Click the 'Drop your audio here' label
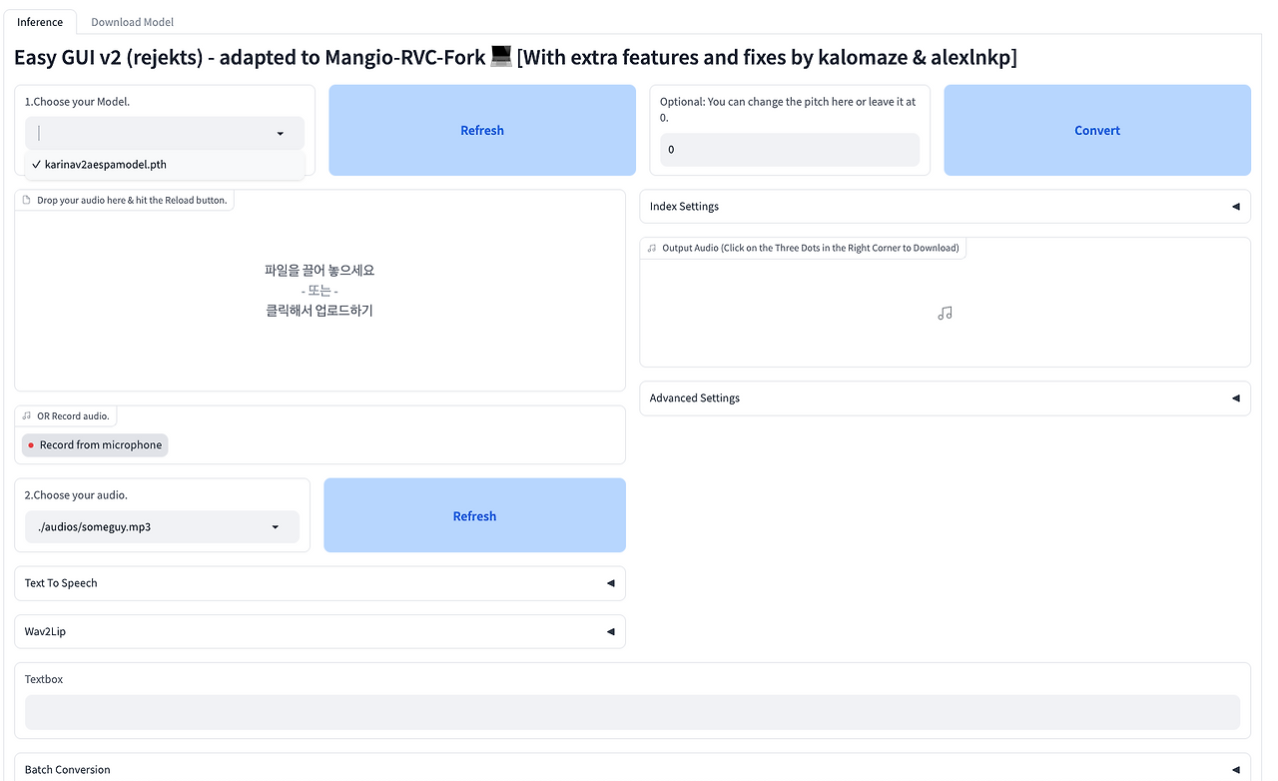 click(132, 201)
